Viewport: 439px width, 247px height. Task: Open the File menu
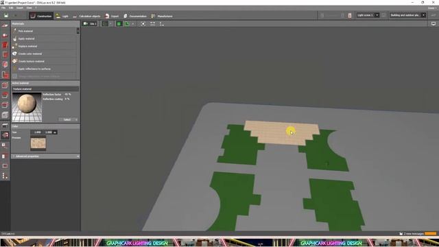pyautogui.click(x=3, y=8)
